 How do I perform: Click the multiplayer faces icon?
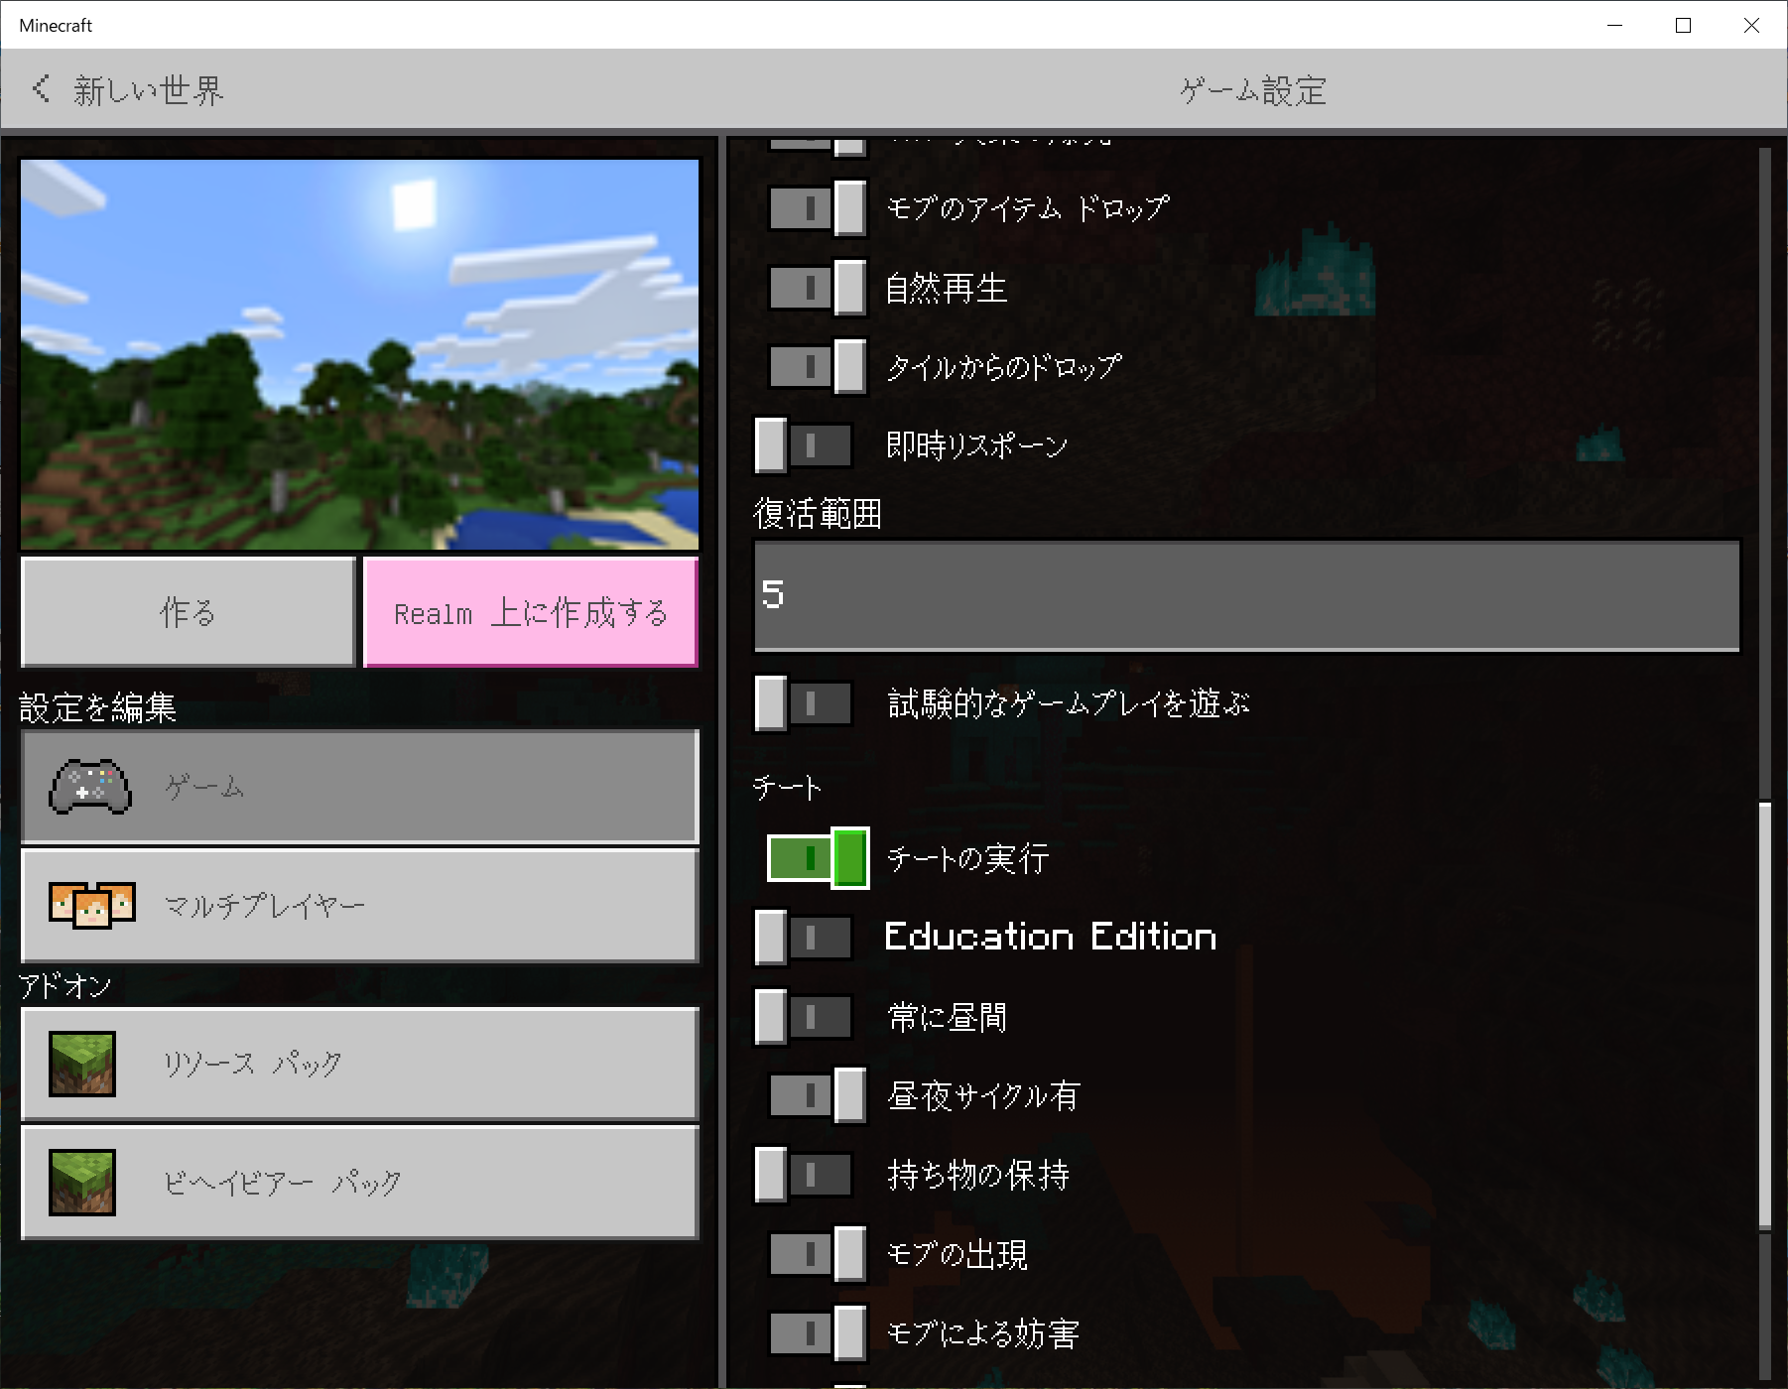(x=92, y=905)
